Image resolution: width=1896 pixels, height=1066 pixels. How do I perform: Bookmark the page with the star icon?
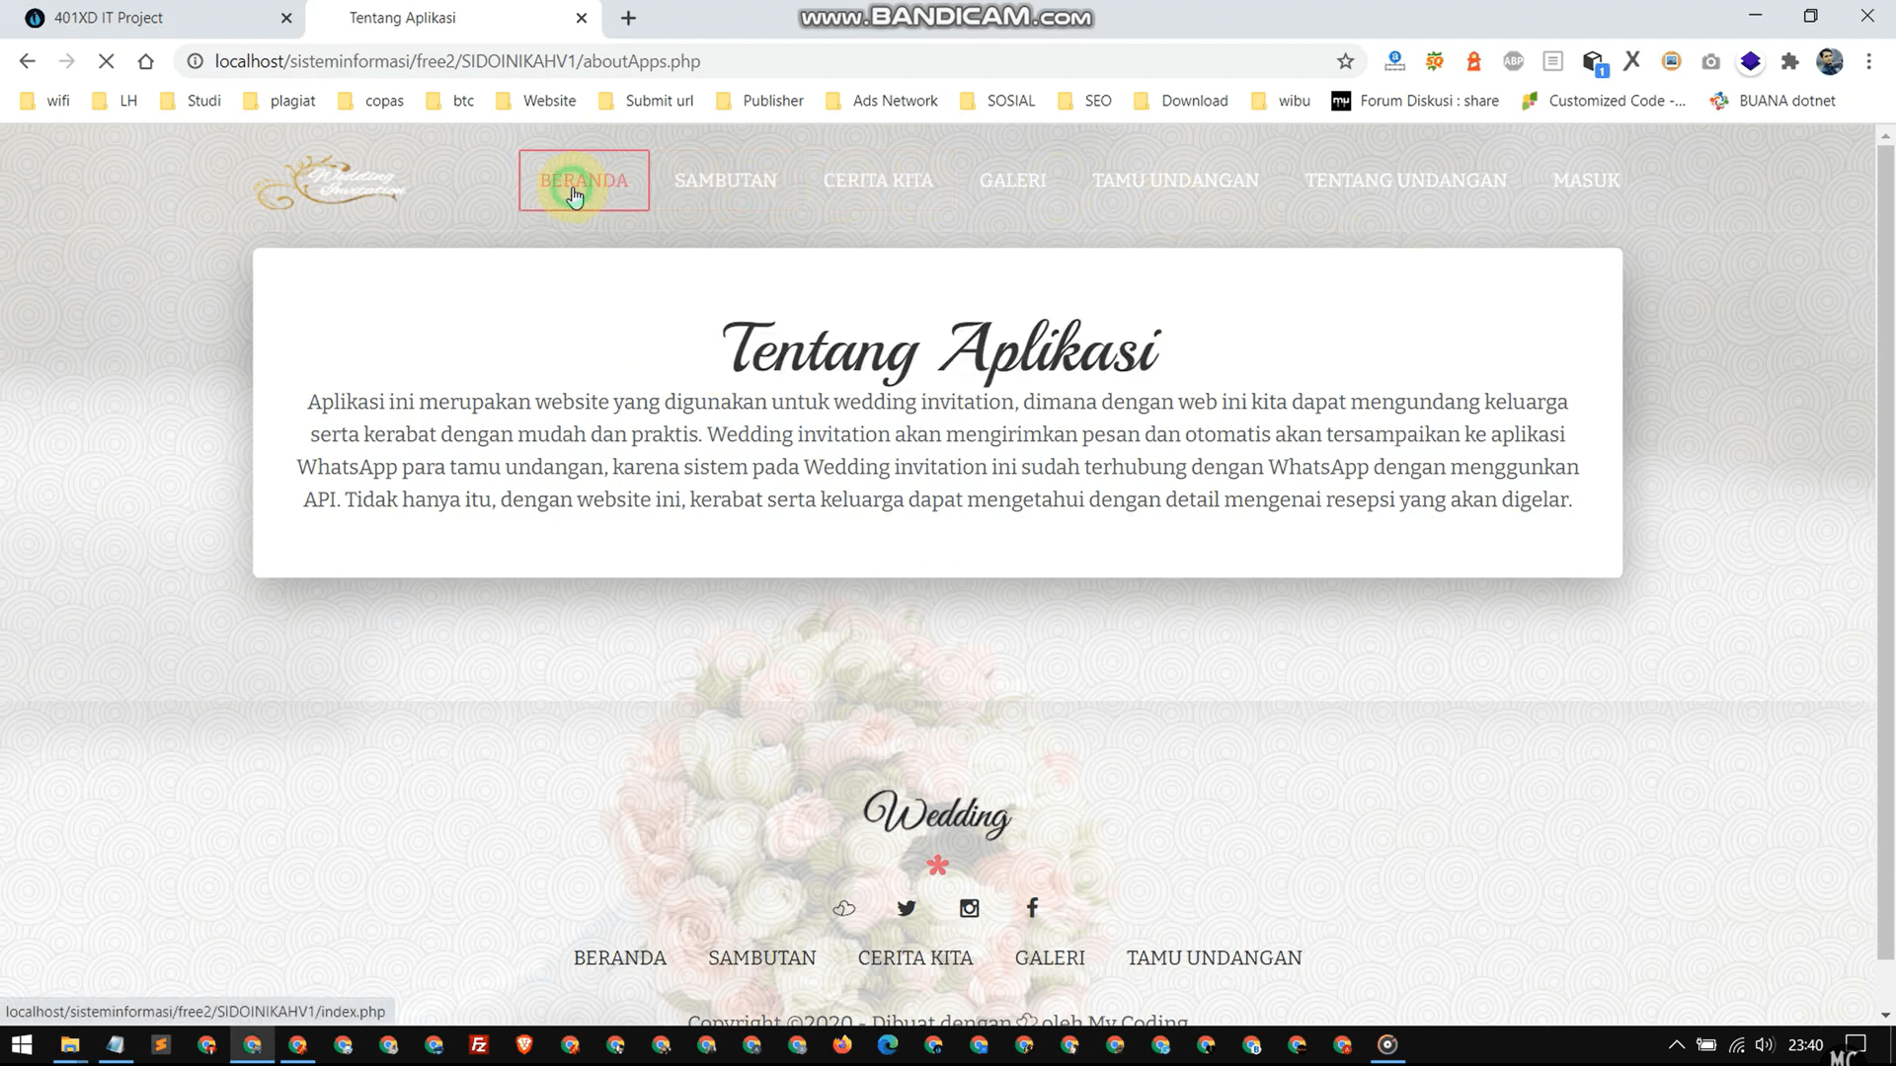pos(1345,61)
